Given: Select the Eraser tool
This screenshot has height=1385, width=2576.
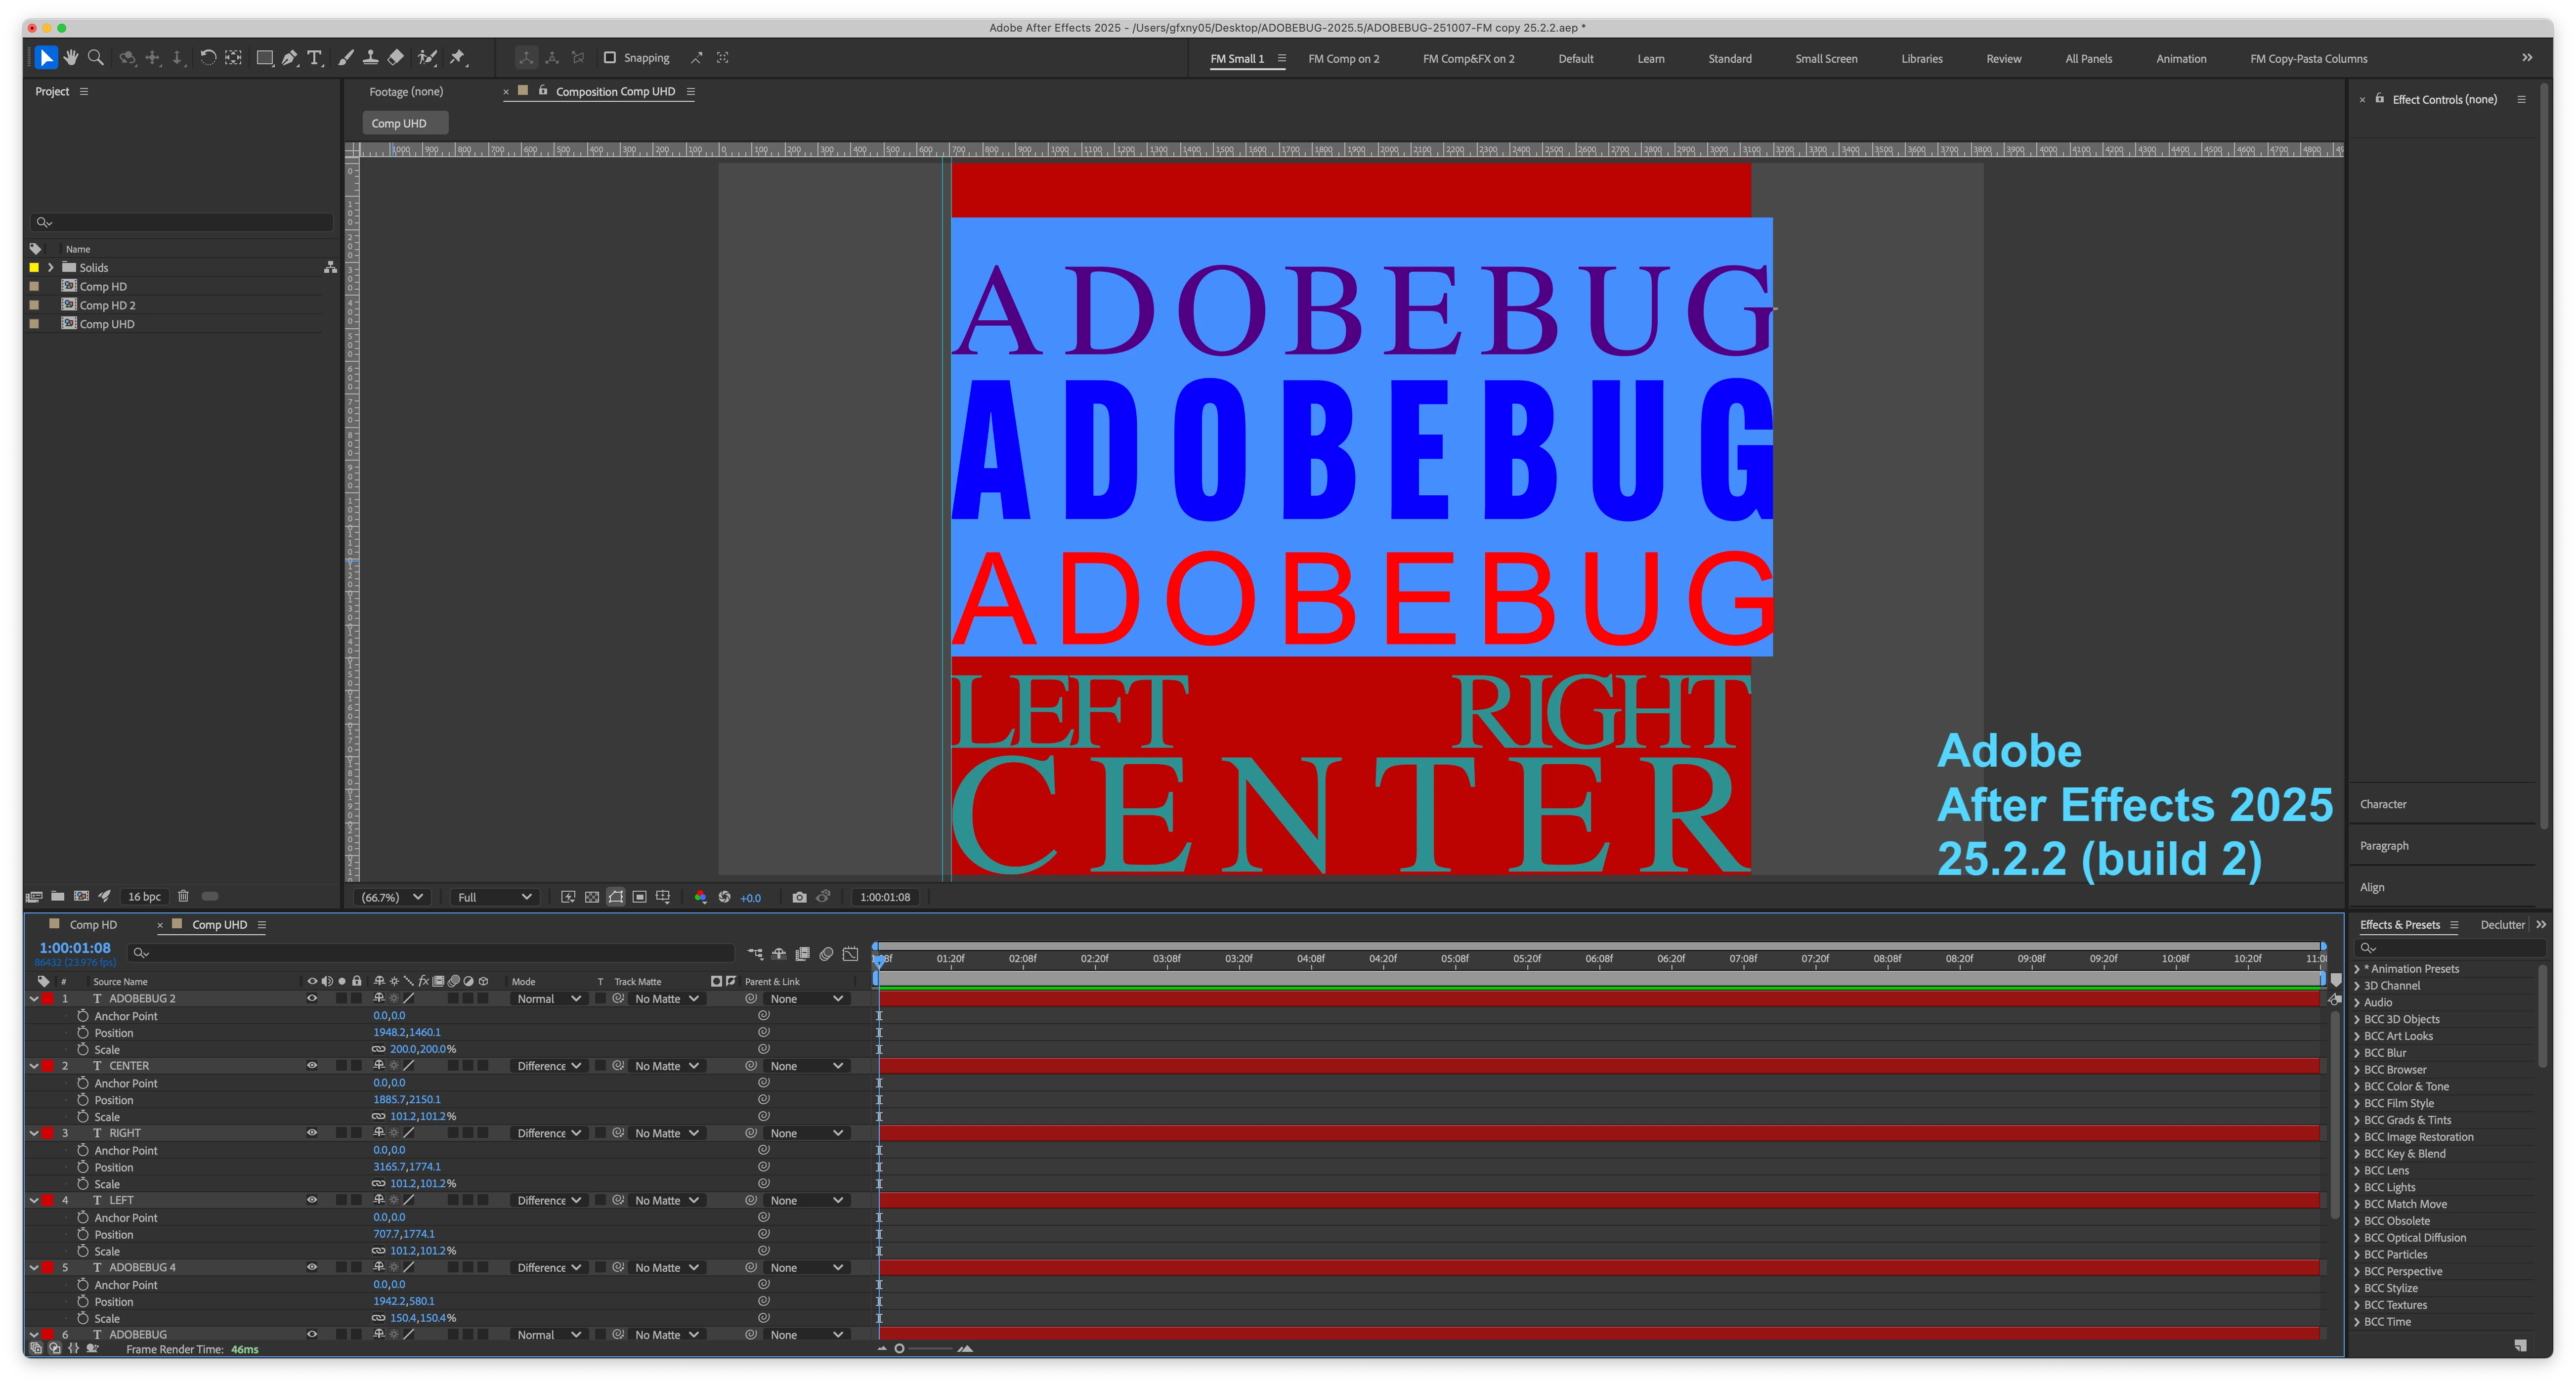Looking at the screenshot, I should 396,58.
